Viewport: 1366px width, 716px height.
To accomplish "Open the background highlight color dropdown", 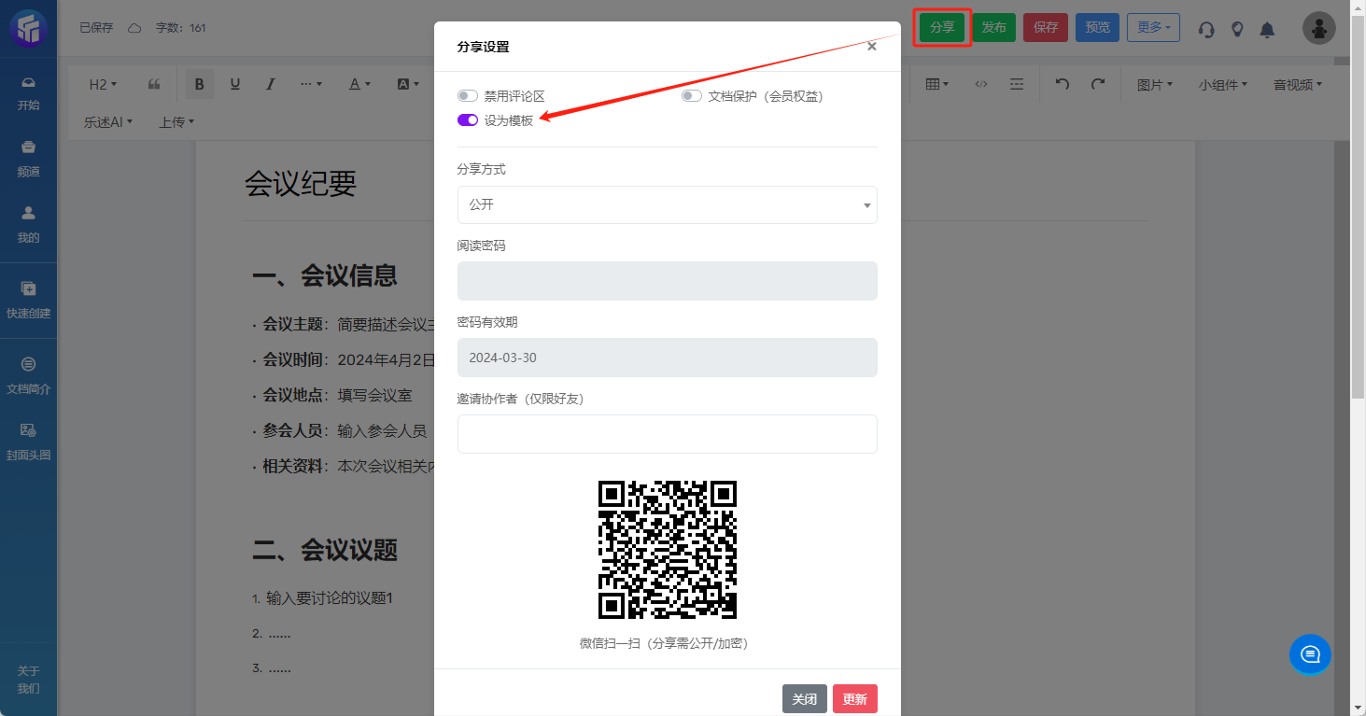I will point(408,84).
